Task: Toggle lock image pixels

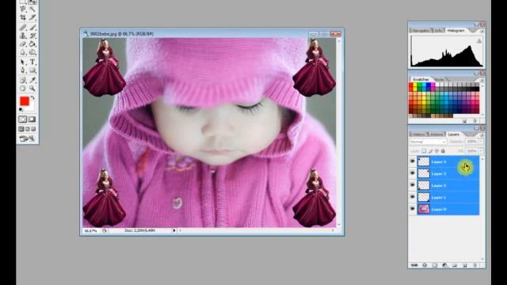Action: coord(430,151)
